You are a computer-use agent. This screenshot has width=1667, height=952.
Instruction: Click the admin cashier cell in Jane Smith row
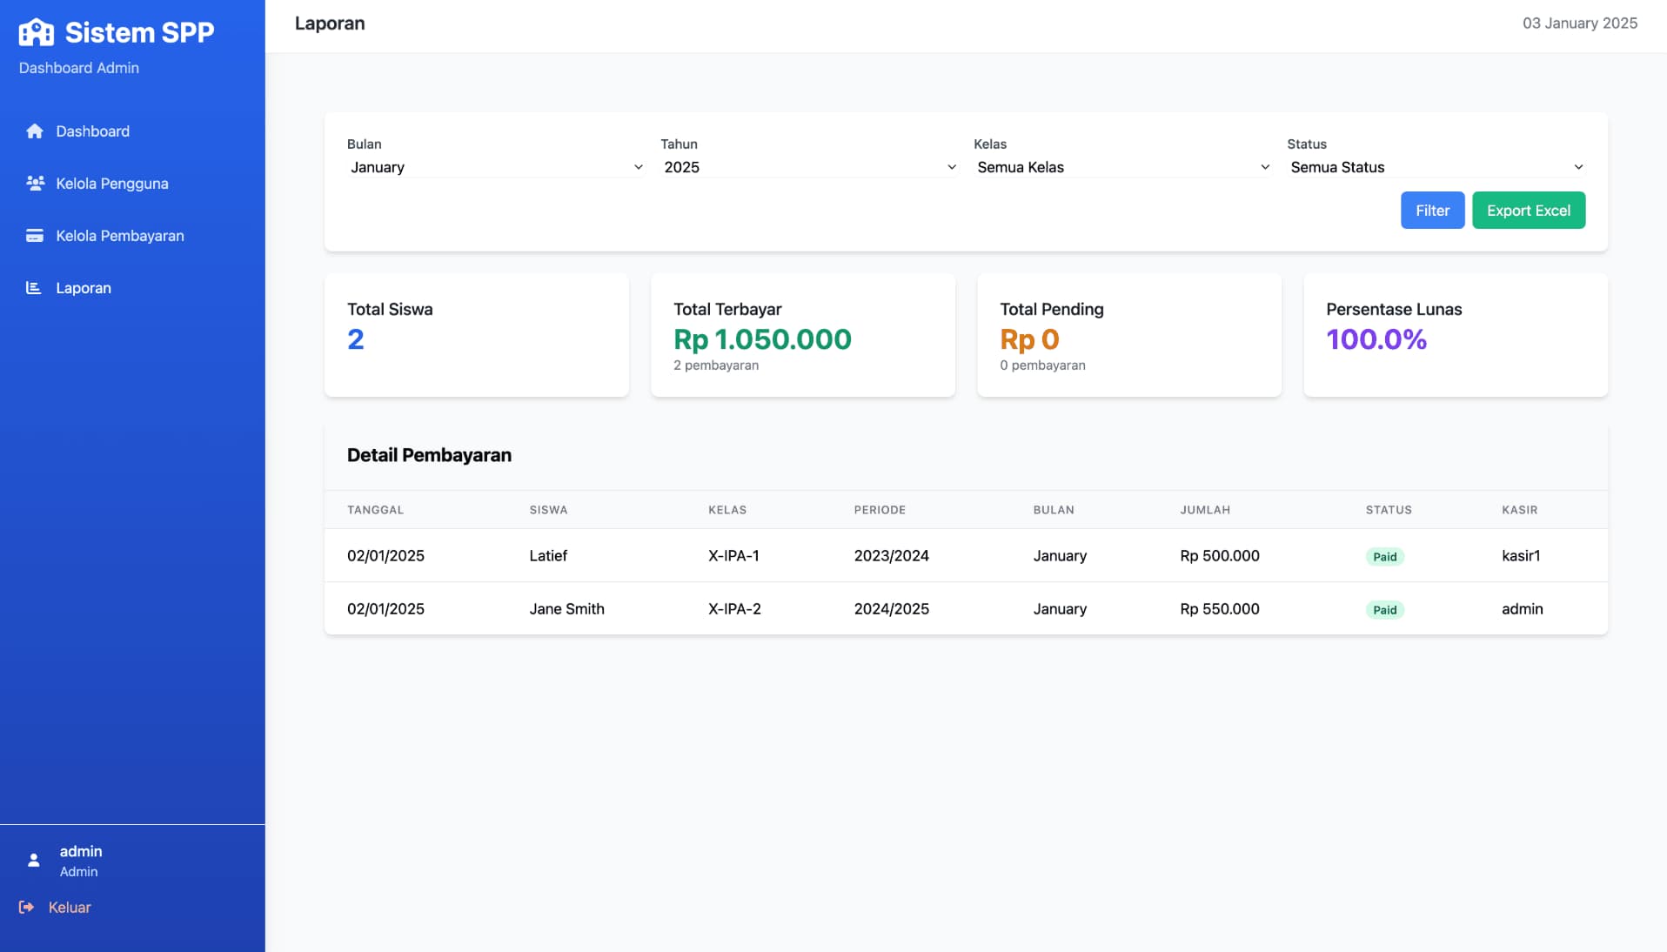click(1522, 609)
